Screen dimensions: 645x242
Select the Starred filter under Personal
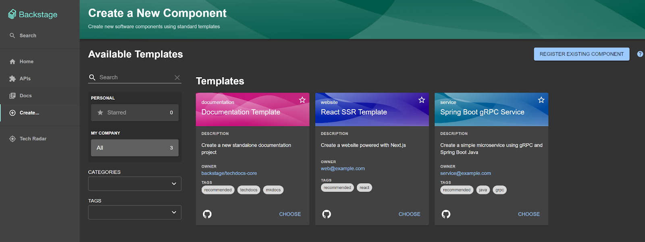point(135,113)
